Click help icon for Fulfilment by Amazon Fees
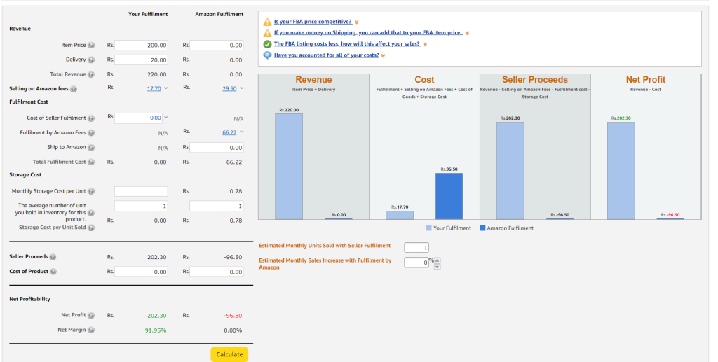The image size is (718, 362). (91, 133)
